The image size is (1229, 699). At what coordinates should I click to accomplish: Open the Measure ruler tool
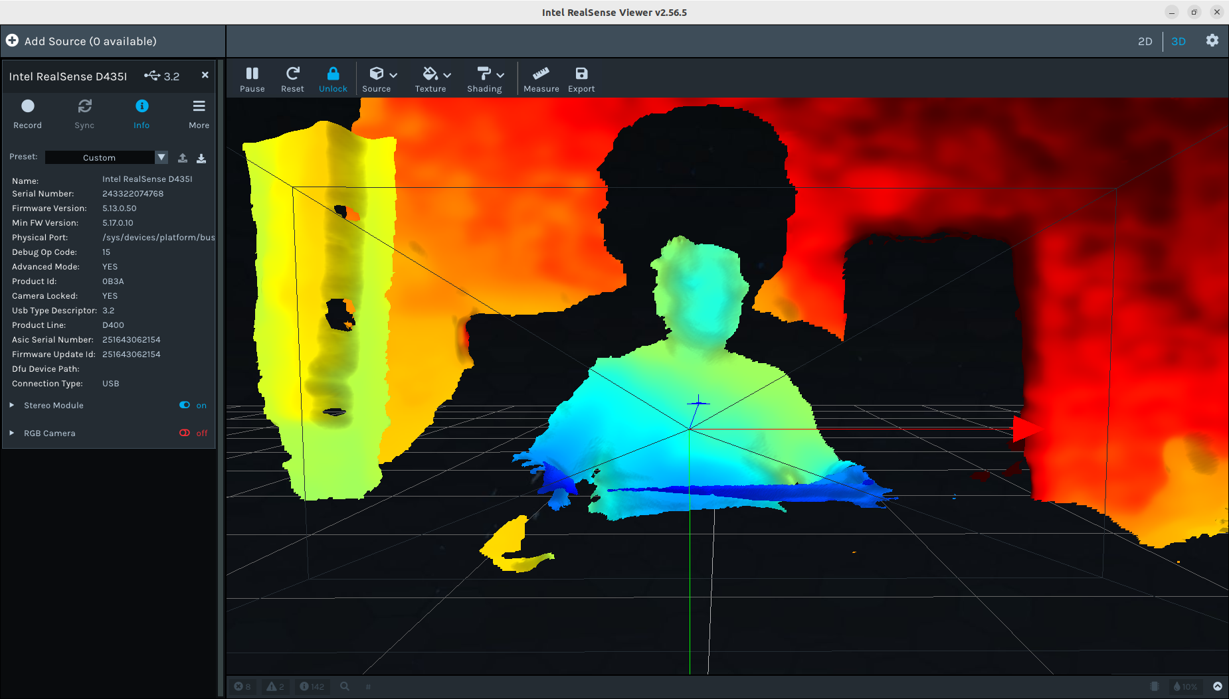tap(541, 79)
